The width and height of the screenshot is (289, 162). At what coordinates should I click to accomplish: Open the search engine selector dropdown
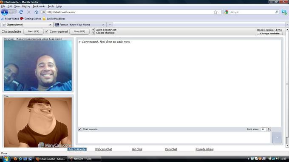(227, 12)
